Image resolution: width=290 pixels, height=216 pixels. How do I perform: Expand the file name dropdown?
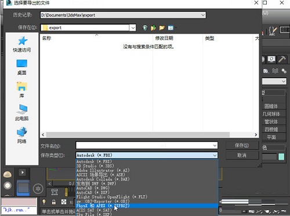pyautogui.click(x=215, y=145)
